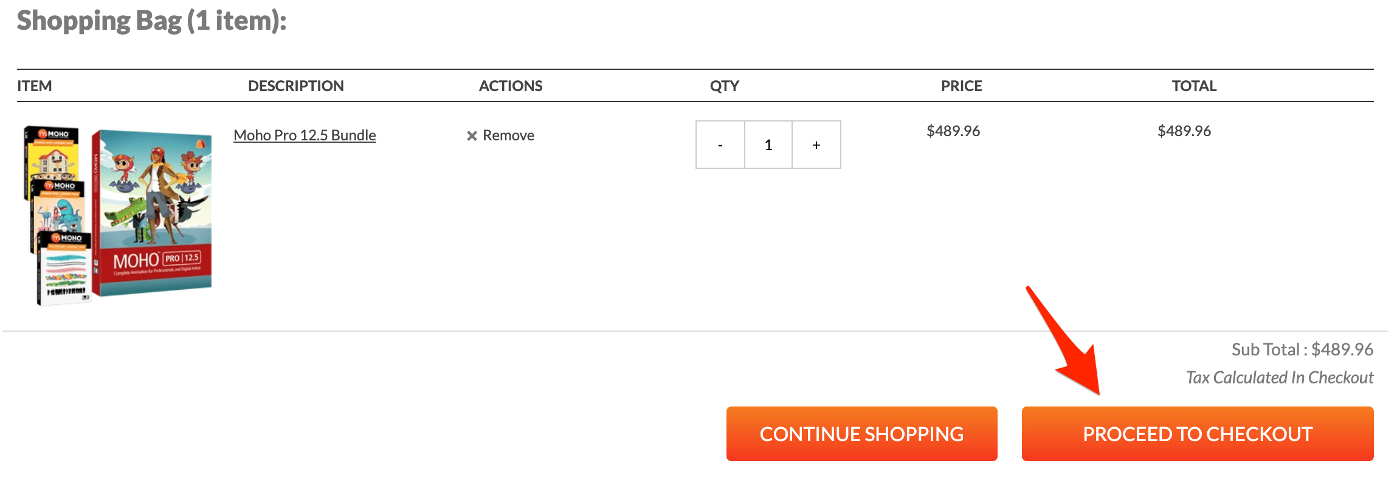The height and width of the screenshot is (480, 1397).
Task: Click the line total under TOTAL column
Action: pos(1184,131)
